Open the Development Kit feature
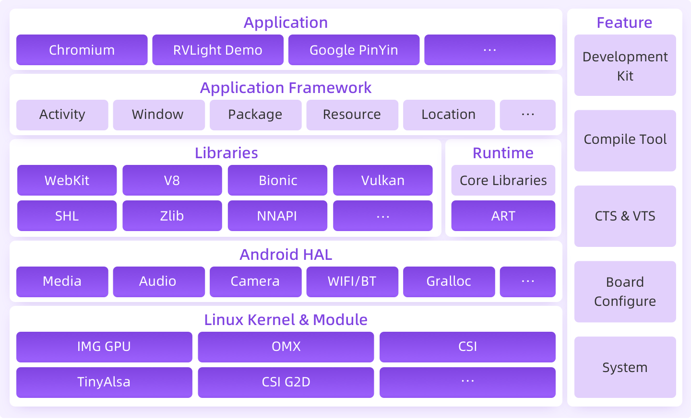 pos(625,66)
